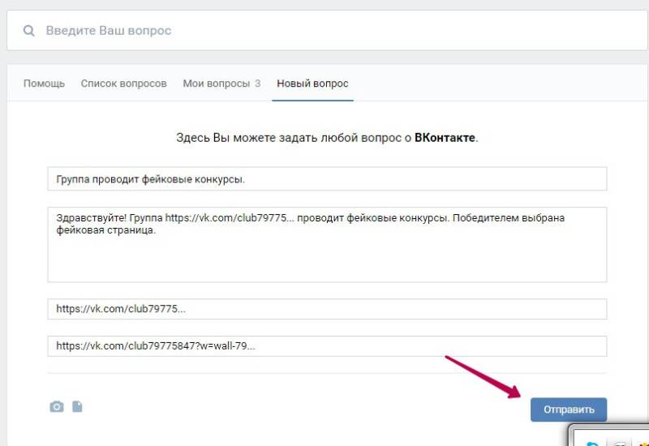The height and width of the screenshot is (446, 649).
Task: Click the magnifying glass search icon
Action: [29, 31]
